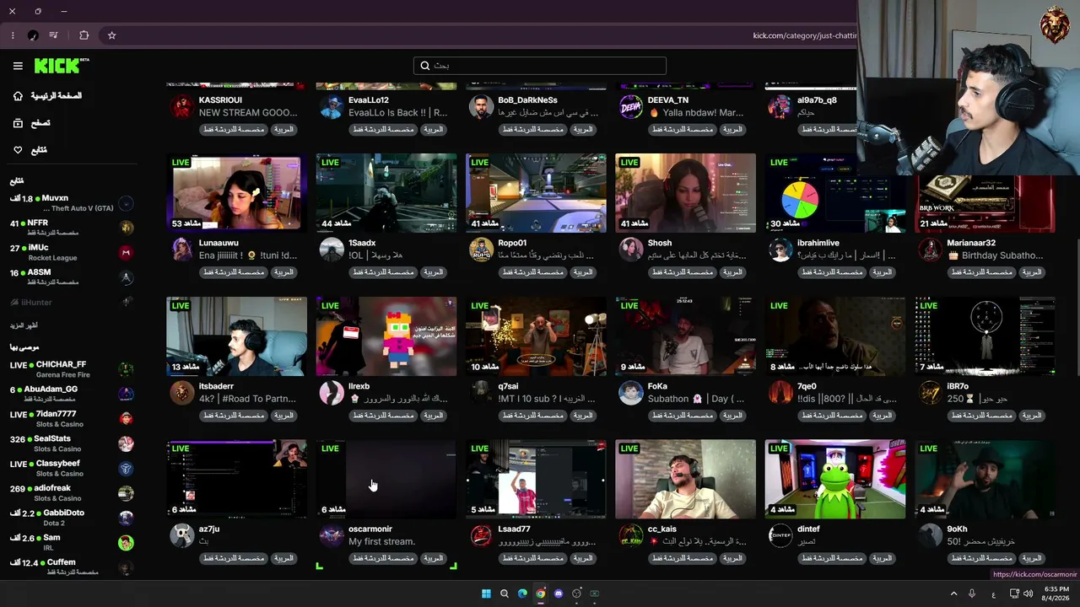Click Classybeef's avatar in the sidebar
The width and height of the screenshot is (1080, 607).
(126, 469)
